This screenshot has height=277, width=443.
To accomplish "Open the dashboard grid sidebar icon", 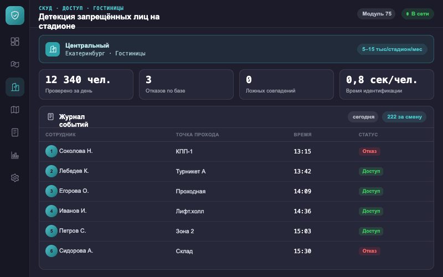I will click(15, 42).
